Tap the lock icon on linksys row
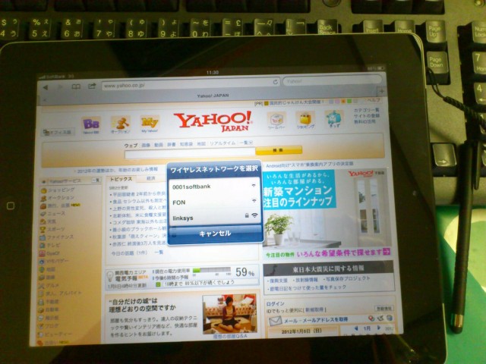 pos(247,215)
